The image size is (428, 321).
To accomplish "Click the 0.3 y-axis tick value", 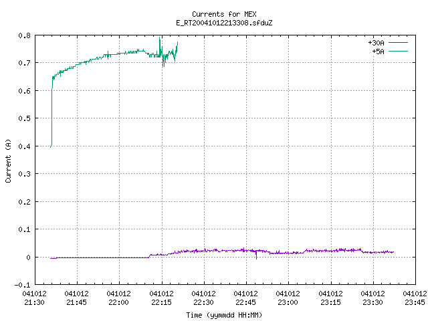I will (x=24, y=174).
